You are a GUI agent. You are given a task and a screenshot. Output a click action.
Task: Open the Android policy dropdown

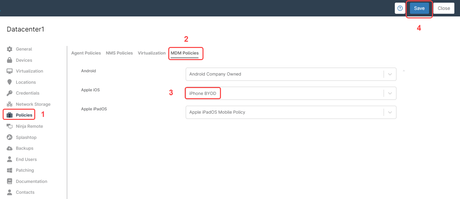point(390,74)
